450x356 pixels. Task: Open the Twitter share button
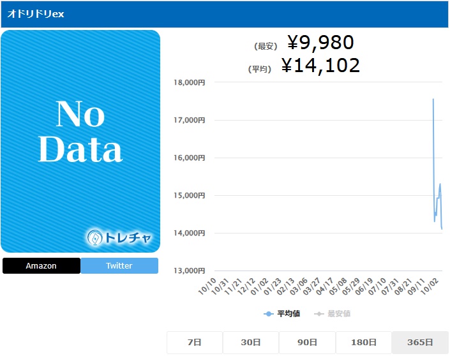[x=119, y=266]
